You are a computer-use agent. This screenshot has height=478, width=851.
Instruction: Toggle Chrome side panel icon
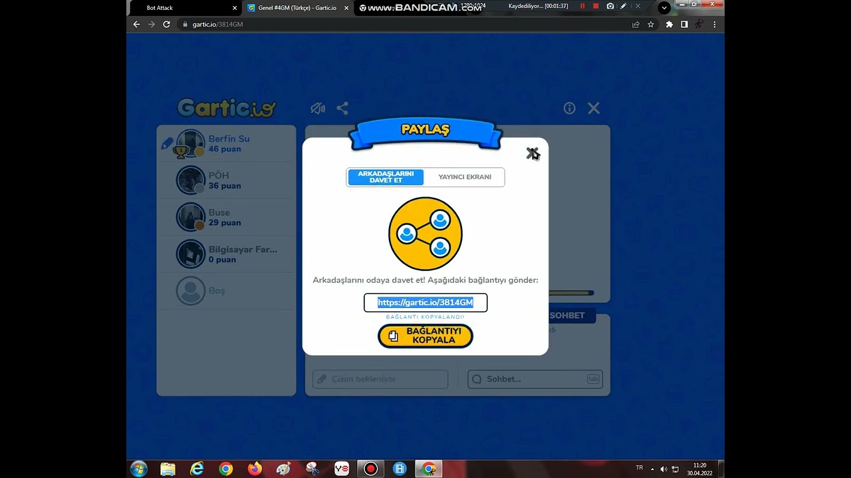click(x=684, y=25)
